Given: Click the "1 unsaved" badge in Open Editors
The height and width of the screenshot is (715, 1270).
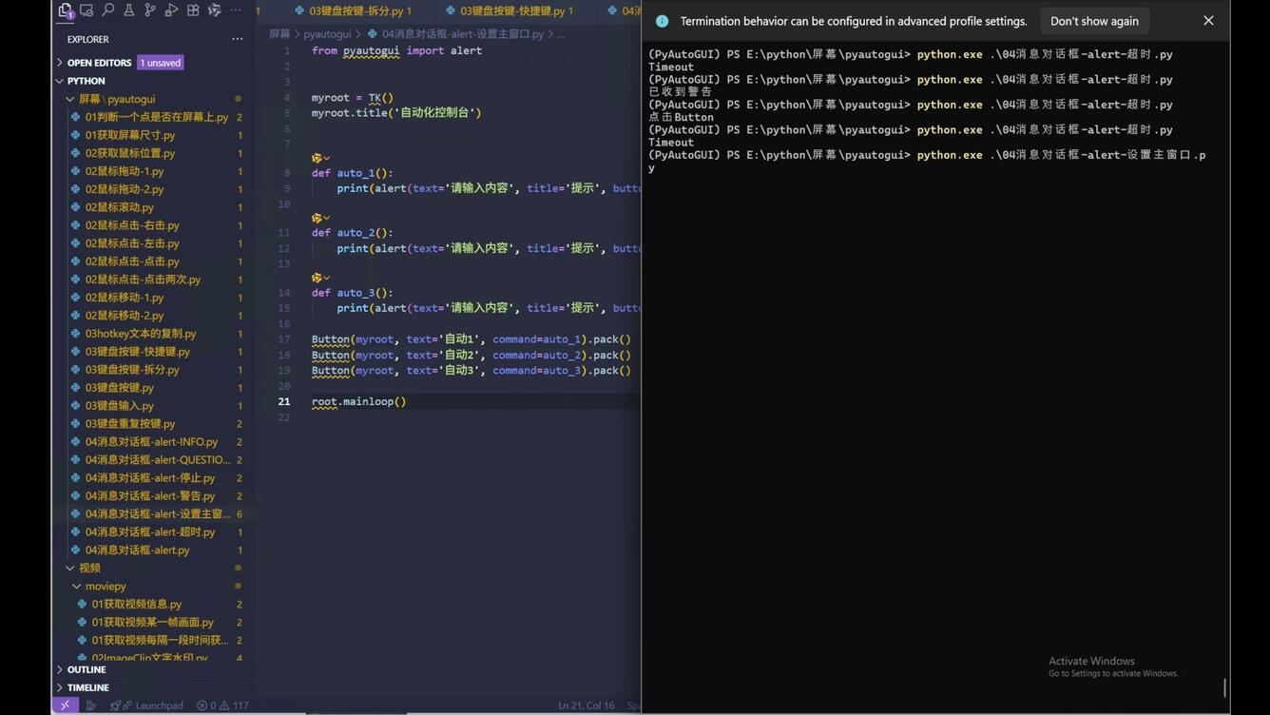Looking at the screenshot, I should point(160,63).
